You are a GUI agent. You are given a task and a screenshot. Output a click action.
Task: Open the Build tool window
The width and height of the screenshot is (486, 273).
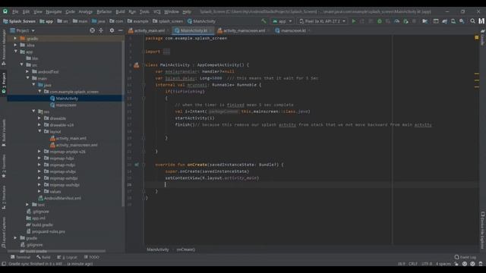click(x=43, y=257)
